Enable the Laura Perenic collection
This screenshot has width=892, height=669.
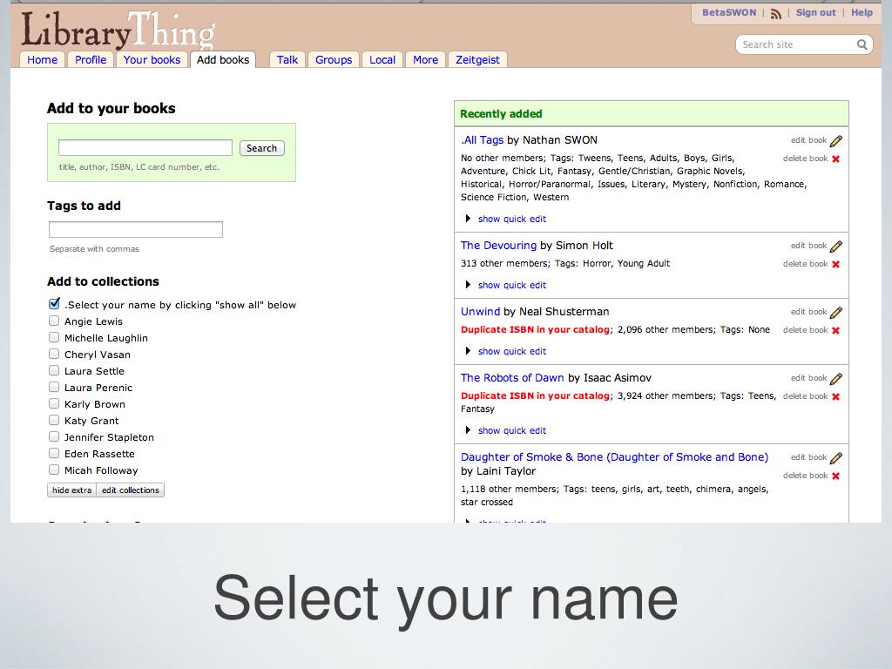pos(54,387)
